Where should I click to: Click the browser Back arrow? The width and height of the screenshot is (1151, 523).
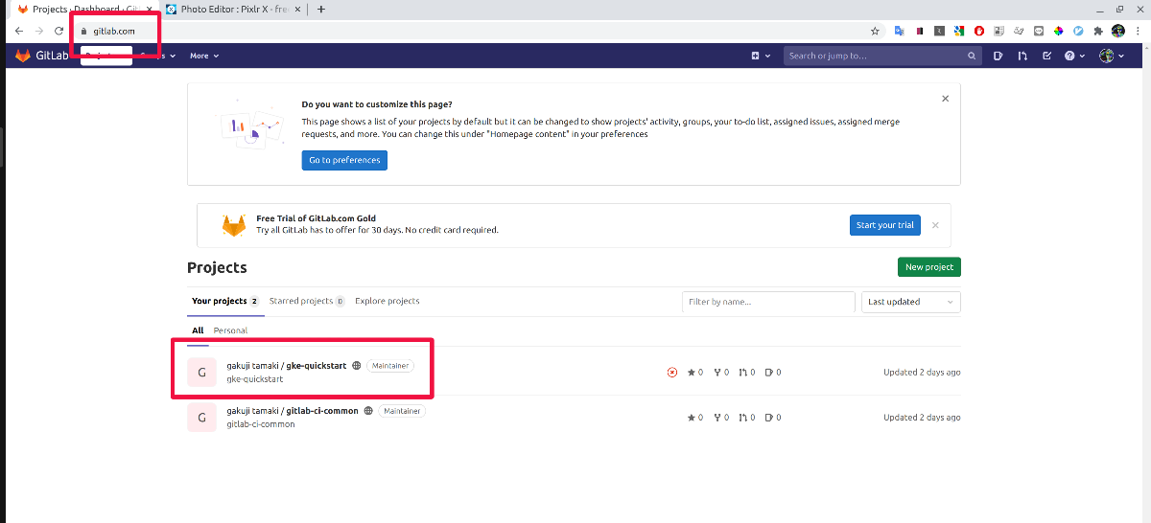(x=19, y=31)
